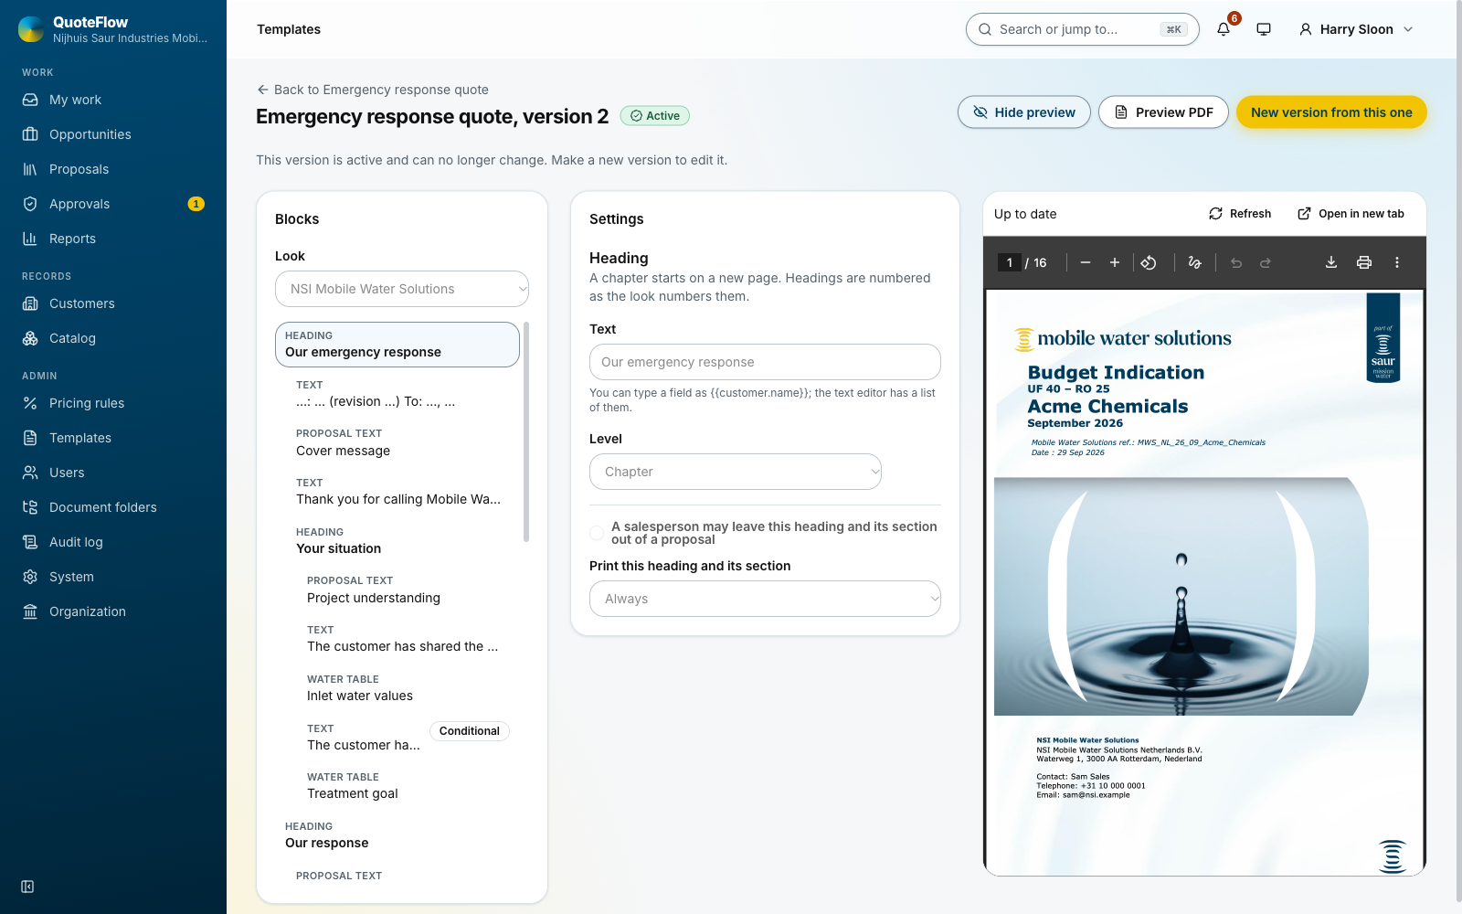Click the QuoteFlow logo

pyautogui.click(x=31, y=29)
